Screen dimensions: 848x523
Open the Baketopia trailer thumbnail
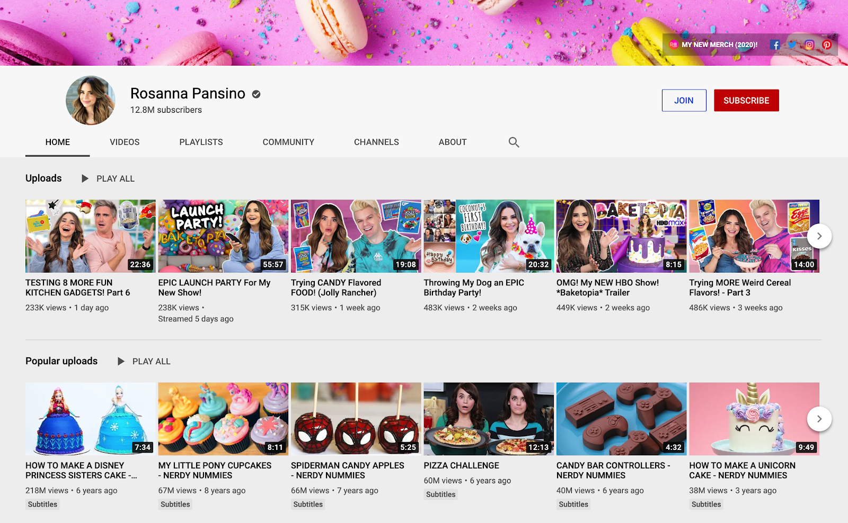coord(622,236)
